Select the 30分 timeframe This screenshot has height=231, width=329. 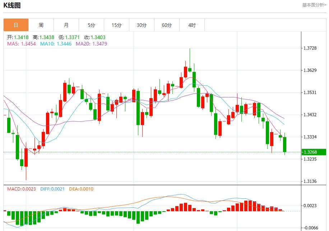[x=141, y=25]
